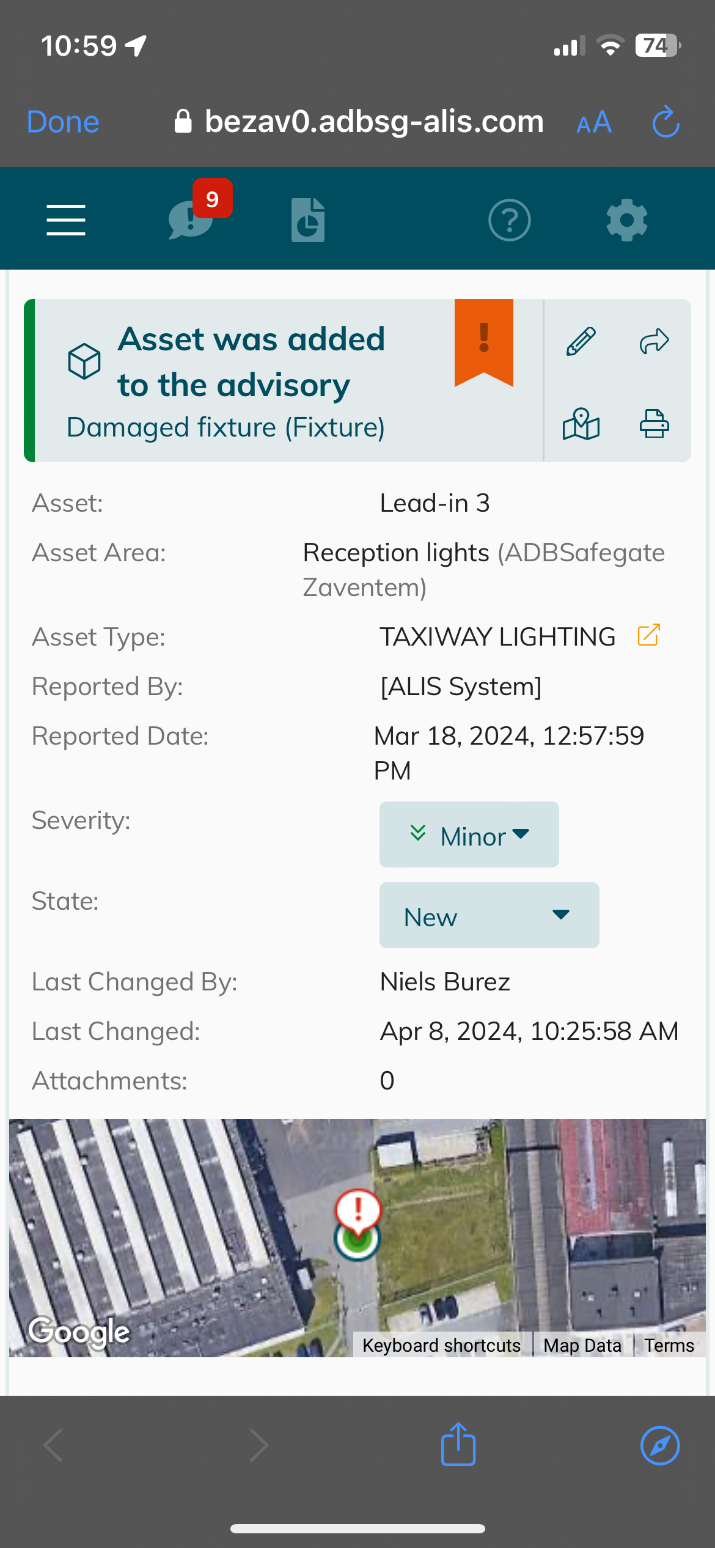Image resolution: width=715 pixels, height=1548 pixels.
Task: Open the AA text size options
Action: coord(593,122)
